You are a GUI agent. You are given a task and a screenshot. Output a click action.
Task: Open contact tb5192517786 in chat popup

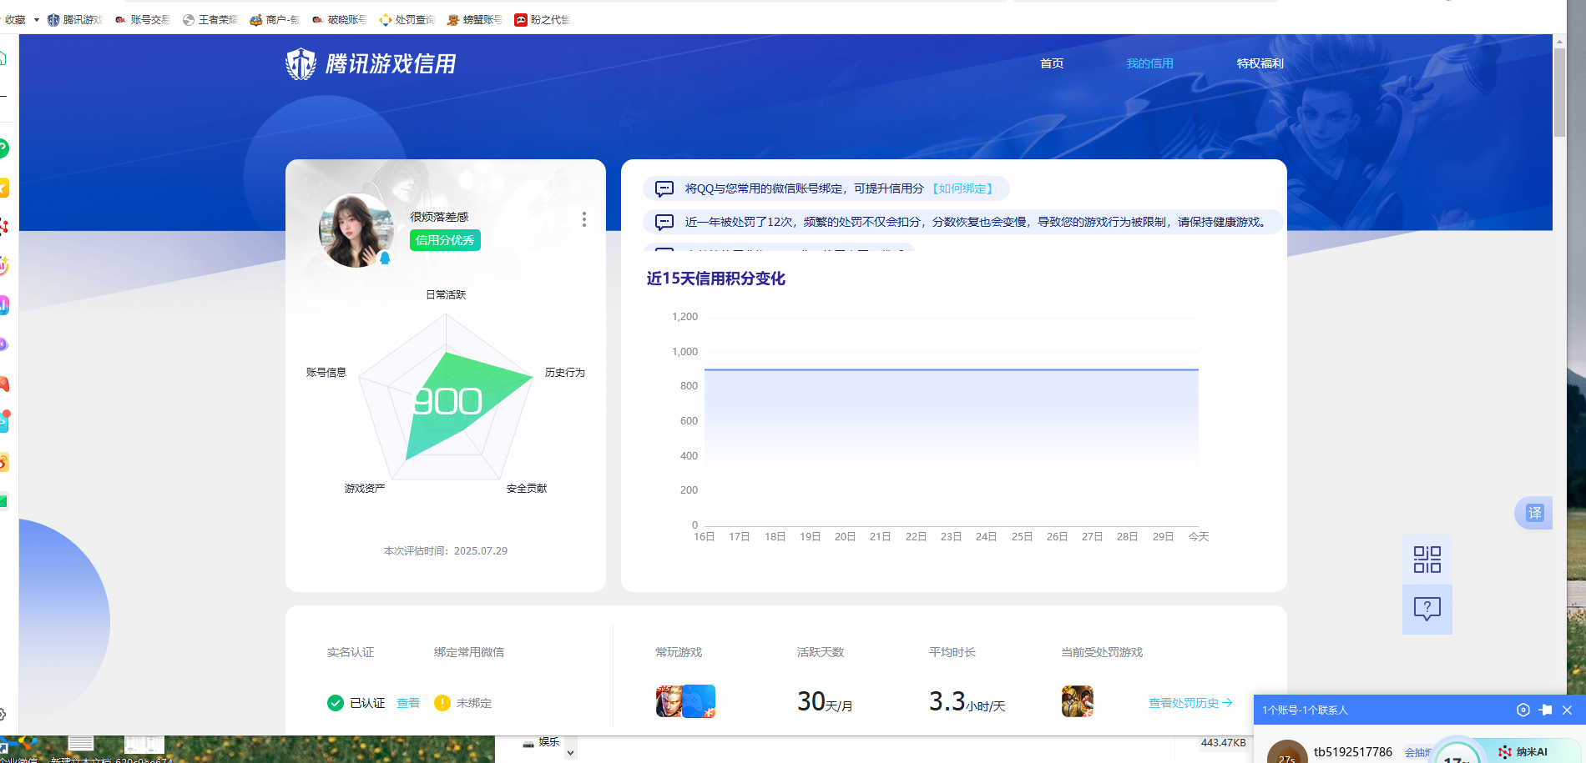pos(1352,752)
